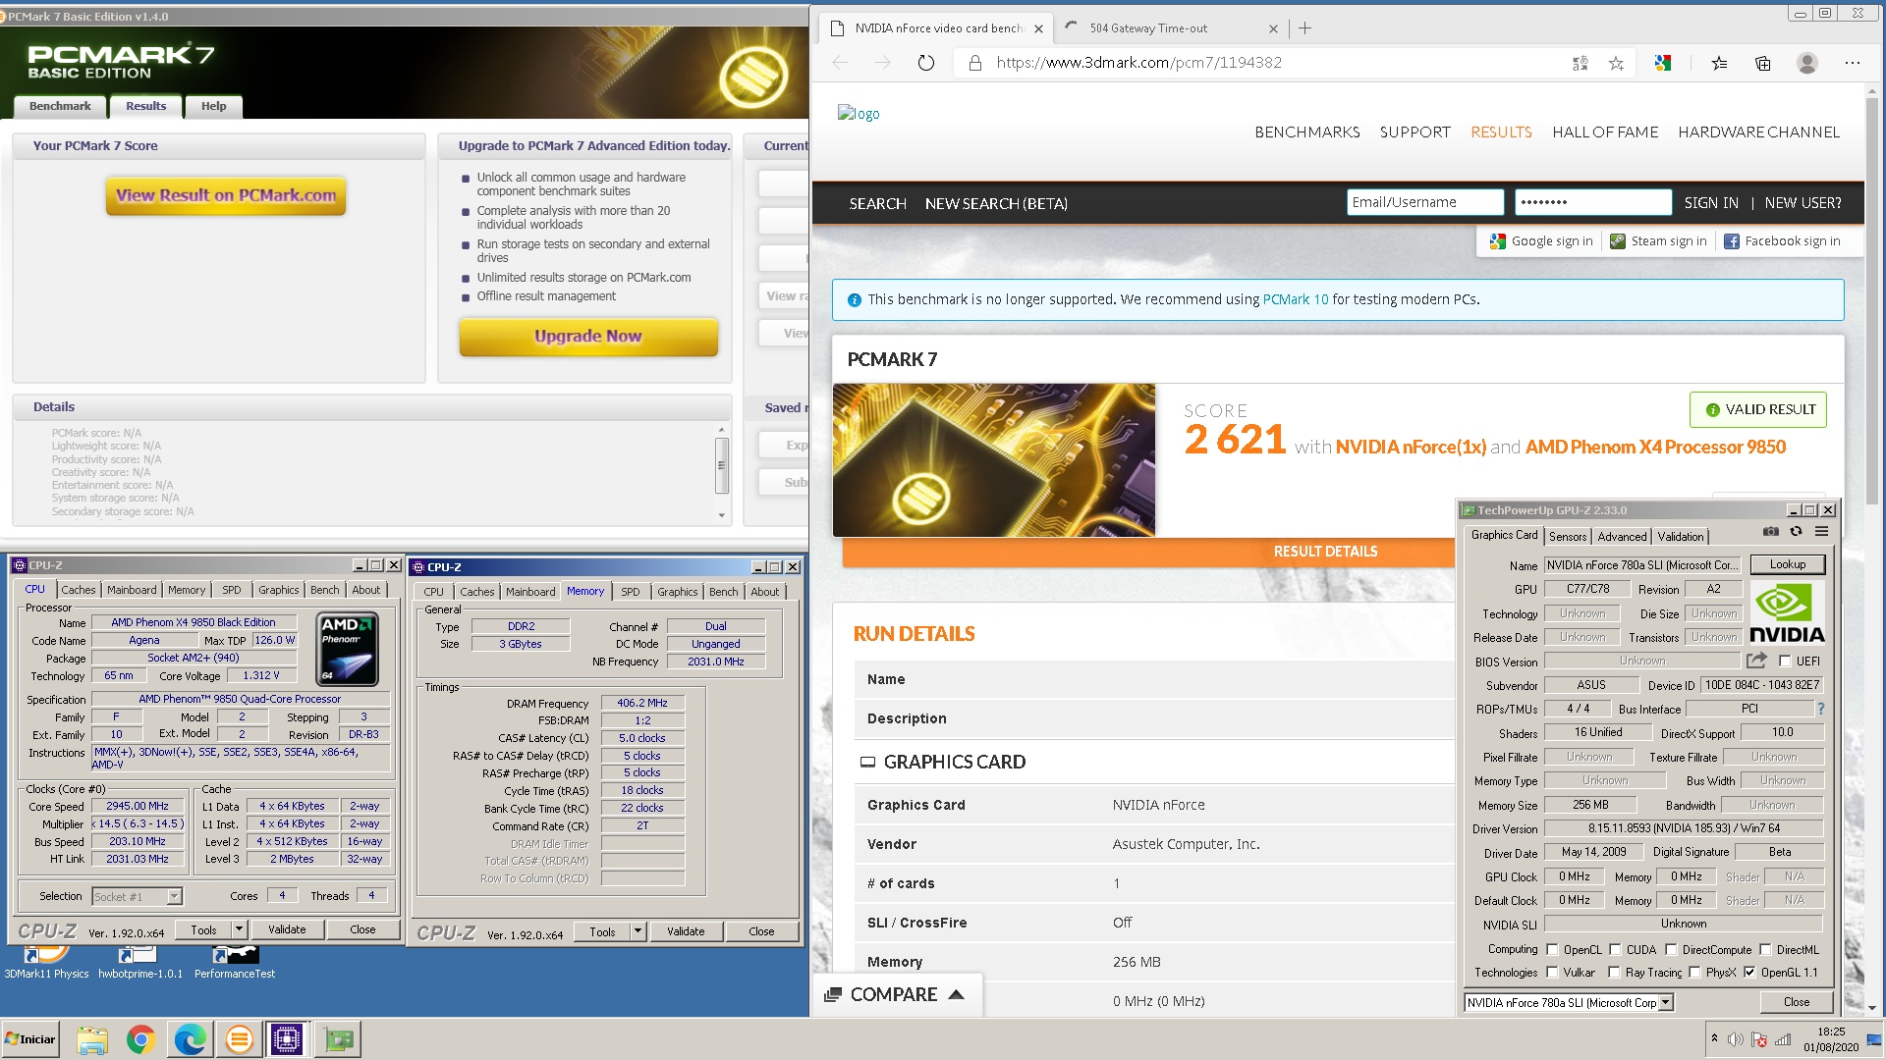The height and width of the screenshot is (1060, 1886).
Task: Click the browser address bar URL
Action: (1138, 63)
